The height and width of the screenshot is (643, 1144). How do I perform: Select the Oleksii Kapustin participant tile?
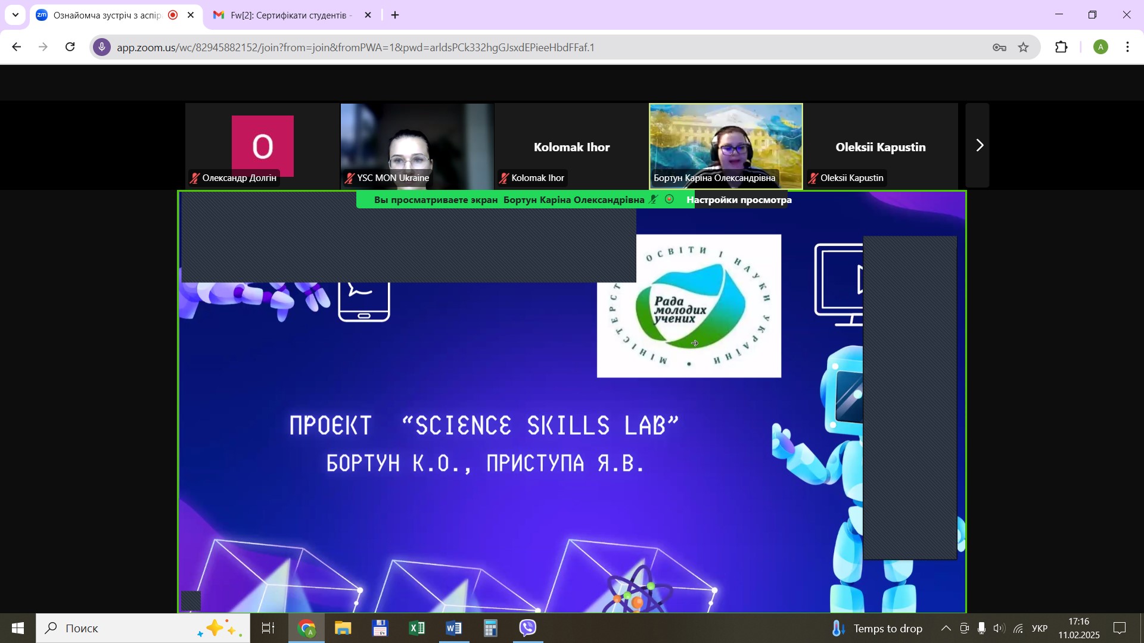(x=881, y=146)
